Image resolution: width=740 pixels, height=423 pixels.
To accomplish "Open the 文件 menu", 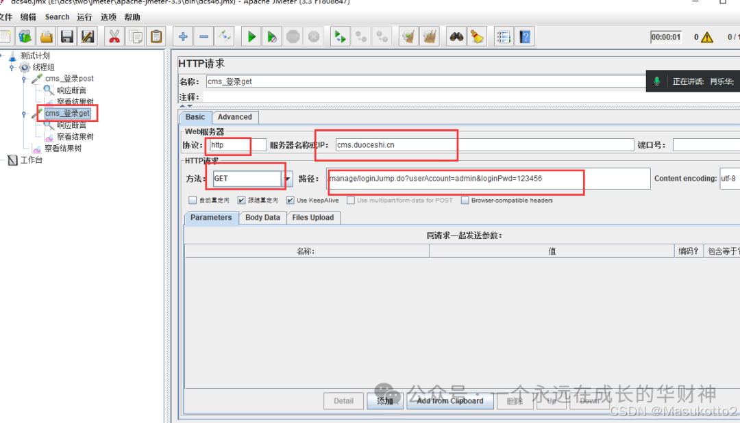I will 6,17.
